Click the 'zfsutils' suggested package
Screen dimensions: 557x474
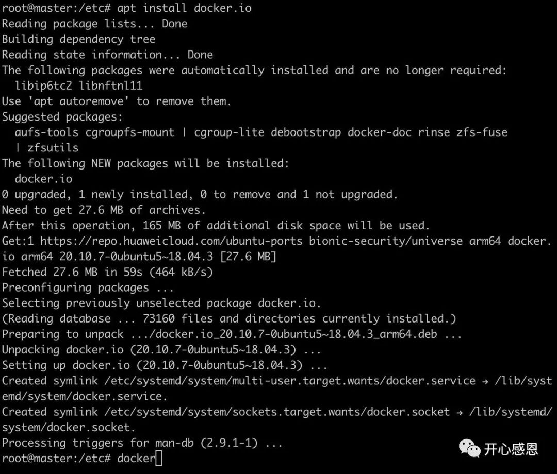[53, 147]
